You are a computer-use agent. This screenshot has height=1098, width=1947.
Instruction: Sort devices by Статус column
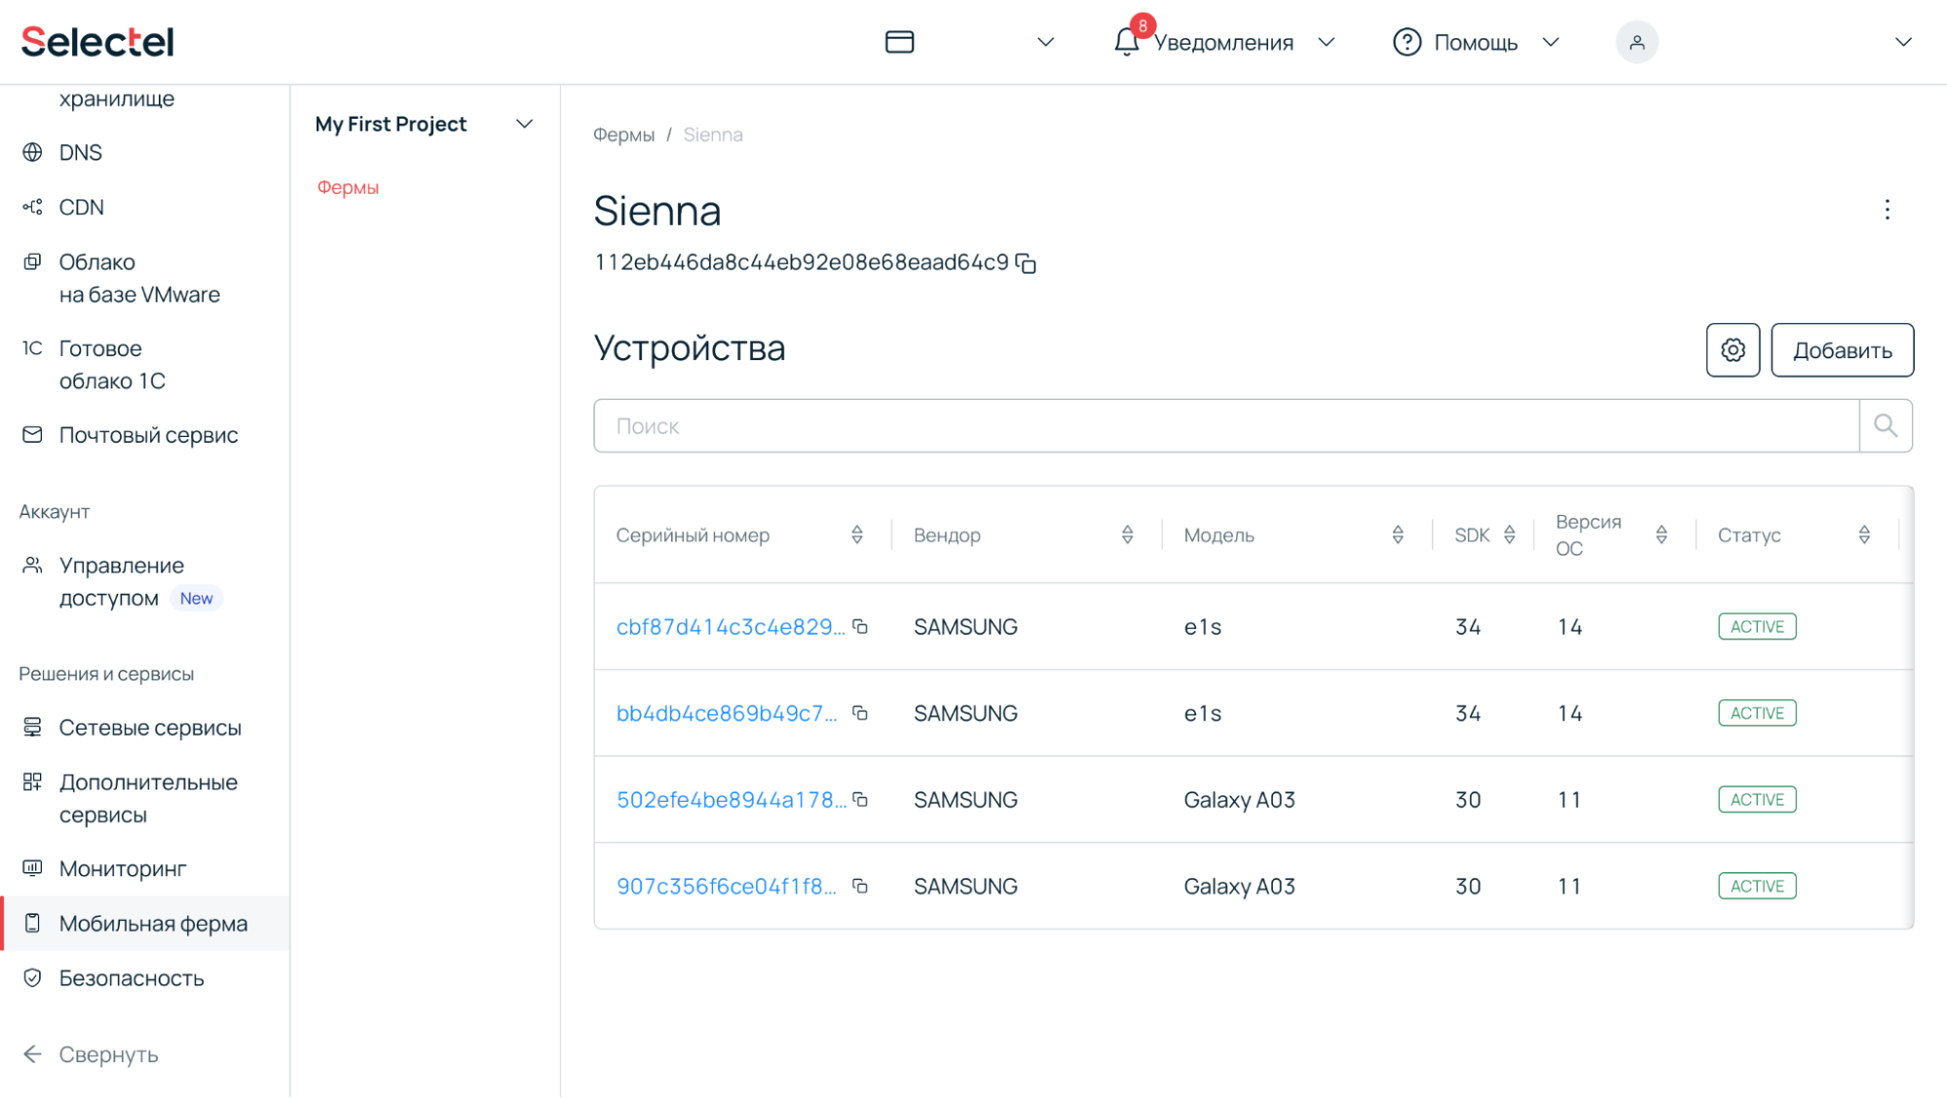tap(1863, 534)
